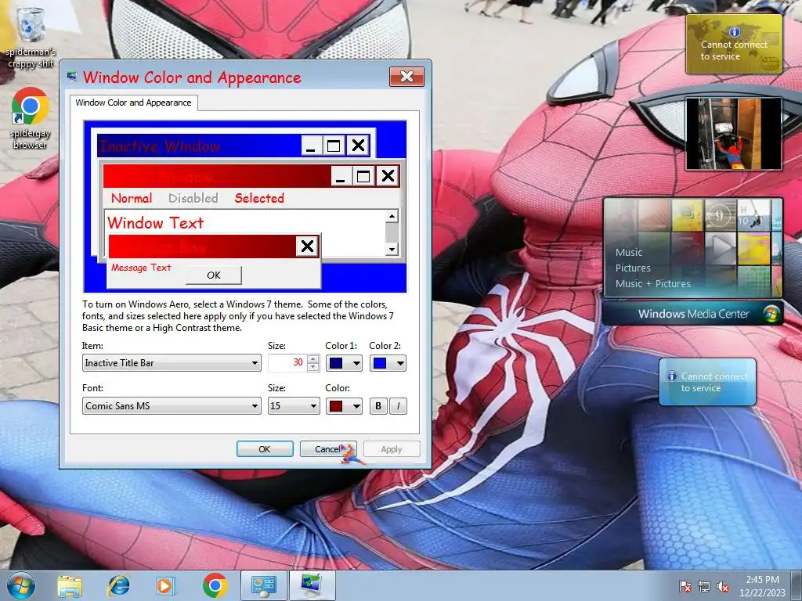Confirm with the dialog's main OK button

tap(265, 448)
